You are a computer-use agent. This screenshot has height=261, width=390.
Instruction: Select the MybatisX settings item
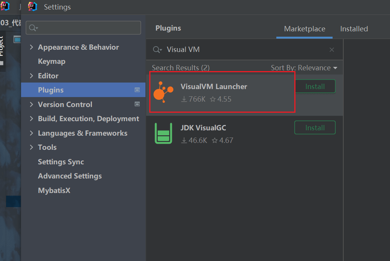pos(54,190)
